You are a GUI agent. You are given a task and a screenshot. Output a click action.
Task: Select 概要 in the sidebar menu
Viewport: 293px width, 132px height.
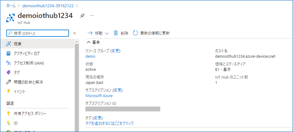click(x=37, y=44)
